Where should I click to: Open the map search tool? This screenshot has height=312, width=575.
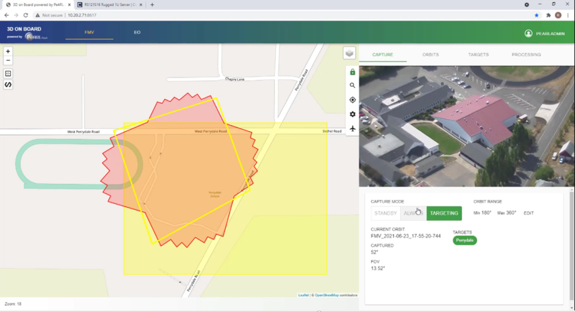pyautogui.click(x=353, y=86)
